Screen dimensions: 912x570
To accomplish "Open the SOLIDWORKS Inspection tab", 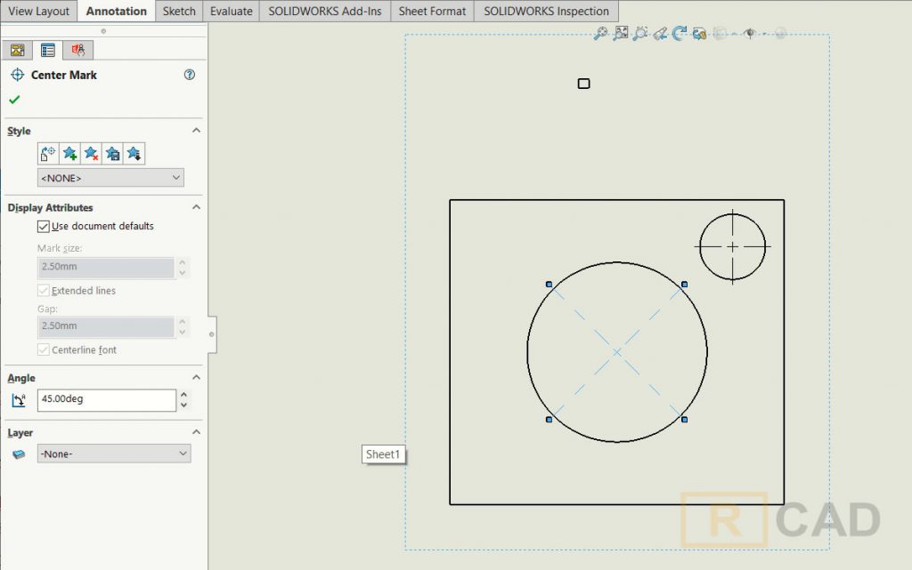I will coord(548,11).
